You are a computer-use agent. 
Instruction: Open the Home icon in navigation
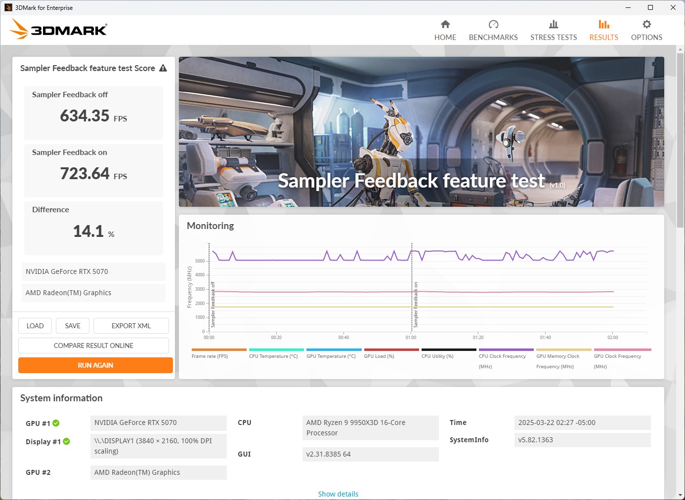[x=445, y=25]
